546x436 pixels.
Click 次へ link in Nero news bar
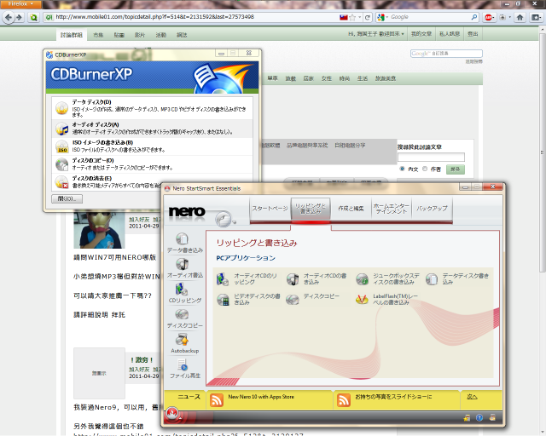[472, 397]
